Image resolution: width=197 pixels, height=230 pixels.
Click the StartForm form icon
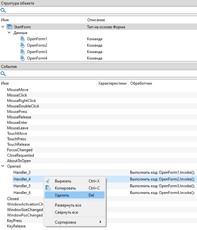point(9,27)
